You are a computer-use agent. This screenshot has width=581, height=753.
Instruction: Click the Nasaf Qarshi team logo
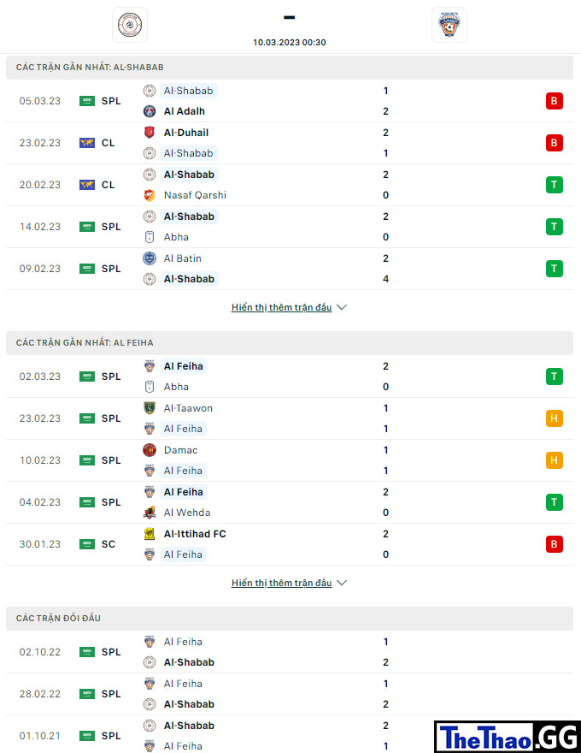point(150,195)
